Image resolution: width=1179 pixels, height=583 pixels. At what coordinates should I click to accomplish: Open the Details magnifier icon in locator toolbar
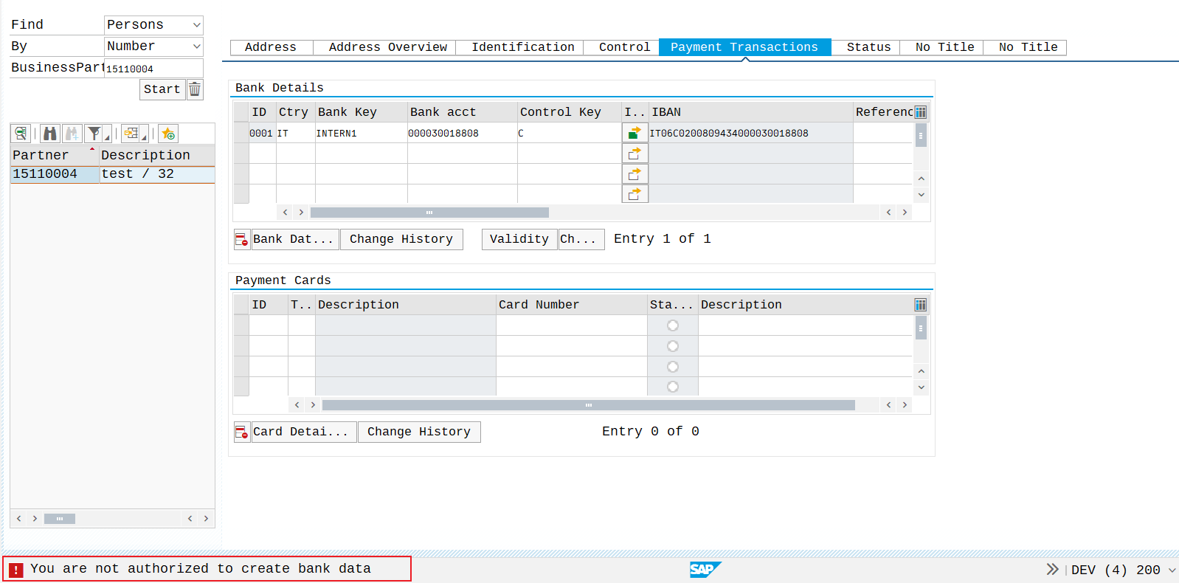[x=21, y=134]
